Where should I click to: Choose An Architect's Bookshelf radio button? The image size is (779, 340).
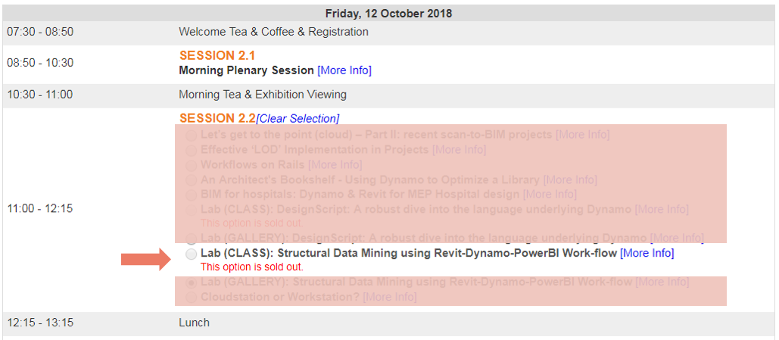coord(191,180)
